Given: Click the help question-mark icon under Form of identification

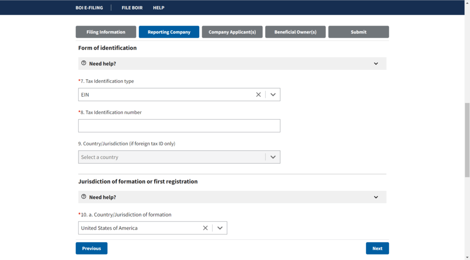Looking at the screenshot, I should pyautogui.click(x=84, y=63).
